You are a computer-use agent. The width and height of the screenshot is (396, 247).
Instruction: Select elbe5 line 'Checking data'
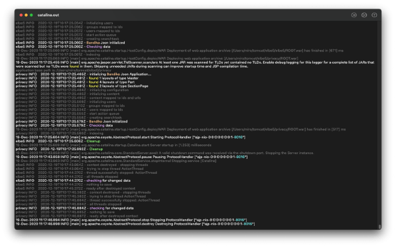click(x=63, y=47)
